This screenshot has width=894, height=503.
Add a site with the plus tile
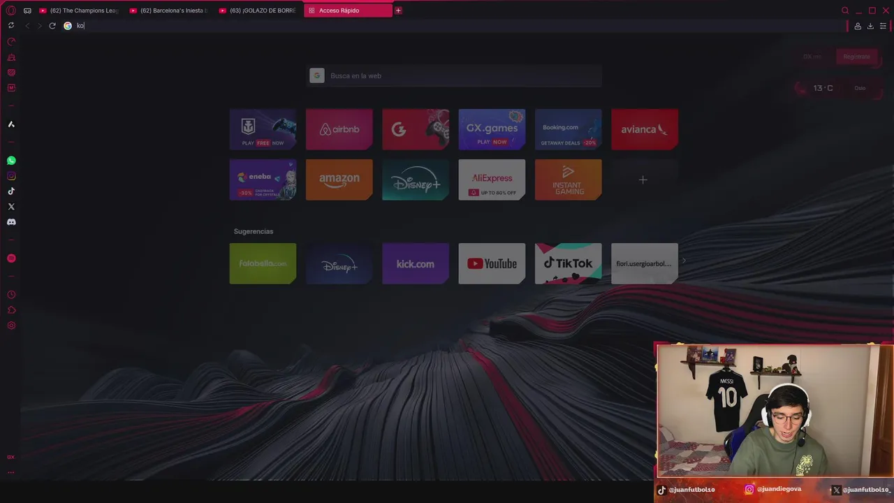click(x=644, y=180)
